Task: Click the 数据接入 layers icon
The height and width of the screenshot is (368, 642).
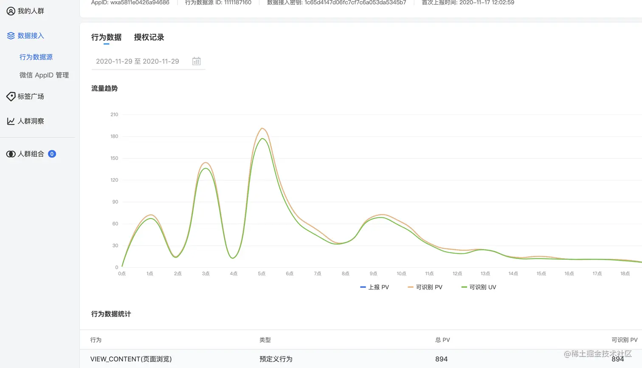Action: (x=11, y=36)
